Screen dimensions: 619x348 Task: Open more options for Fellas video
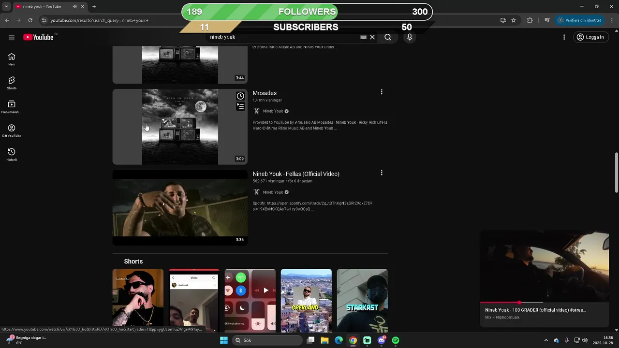tap(382, 173)
